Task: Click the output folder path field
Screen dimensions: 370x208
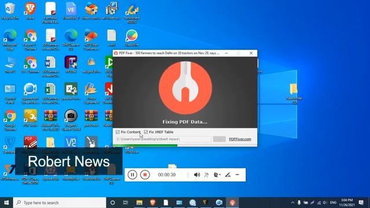Action: pos(163,139)
